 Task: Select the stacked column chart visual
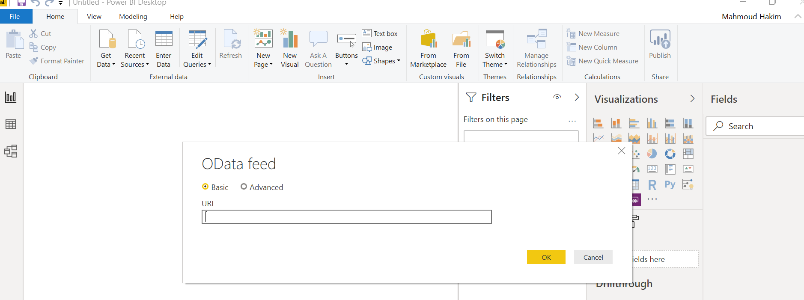[616, 123]
